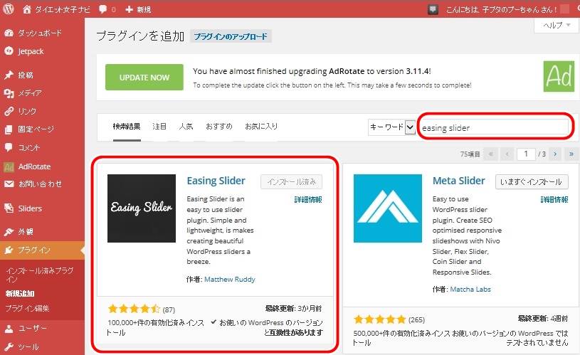Open the Sliders icon in sidebar
The image size is (580, 355).
pyautogui.click(x=9, y=208)
